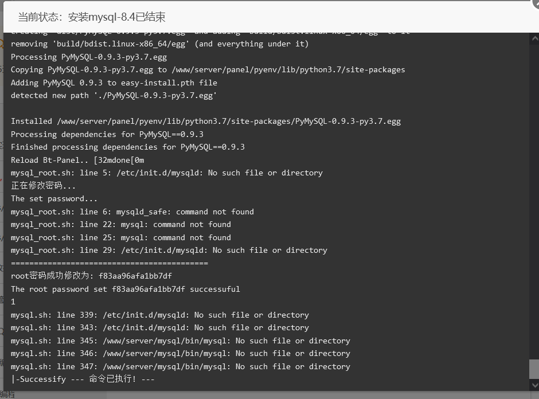Close the mysql-8.4 install log dialog
Screen dimensions: 539x399
tap(536, 3)
